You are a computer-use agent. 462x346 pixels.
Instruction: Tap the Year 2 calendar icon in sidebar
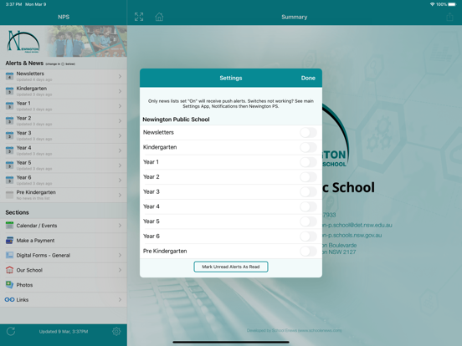tap(9, 120)
